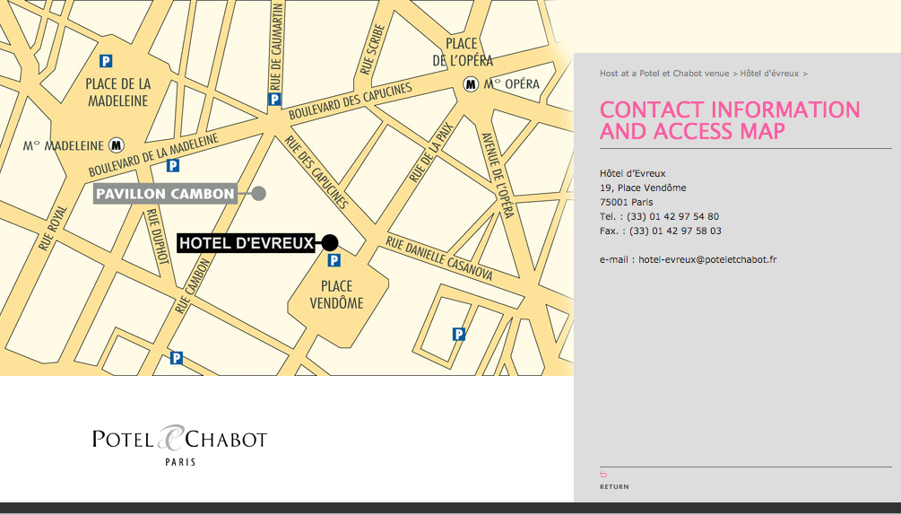Click the 'Tel. : (33) 01 42 97 54 80' line
Screen dimensions: 901x515
(659, 217)
